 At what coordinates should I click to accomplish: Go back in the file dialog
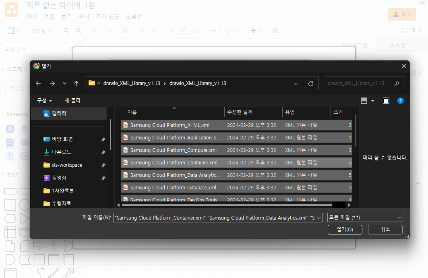pos(38,83)
